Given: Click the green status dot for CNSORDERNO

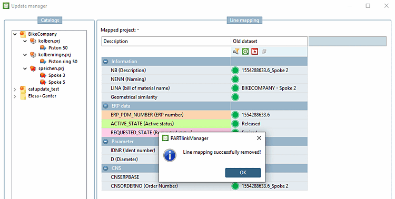Looking at the screenshot, I should [x=235, y=186].
